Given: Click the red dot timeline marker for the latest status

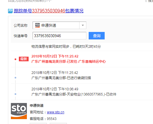Looking at the screenshot, I should 15,59.
